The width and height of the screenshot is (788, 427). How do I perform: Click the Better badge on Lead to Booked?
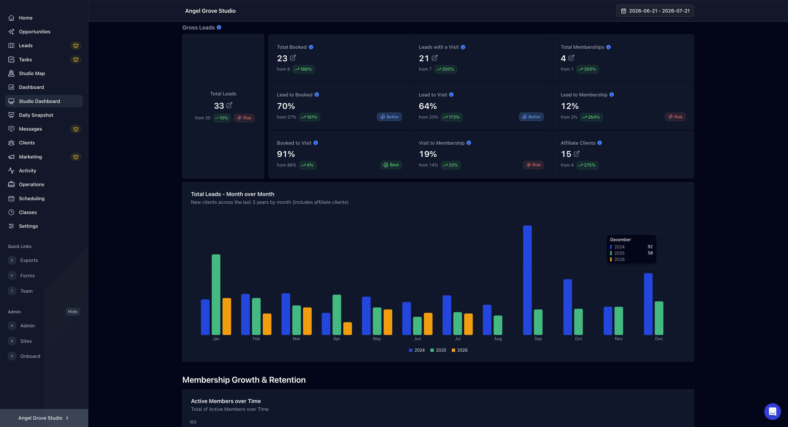pos(389,117)
